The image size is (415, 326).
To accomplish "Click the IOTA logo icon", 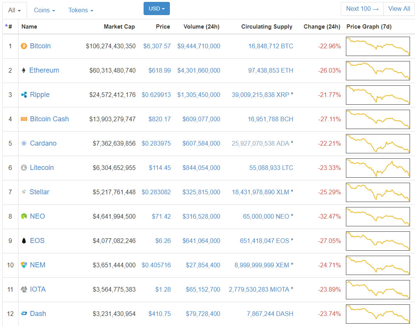I will click(23, 289).
